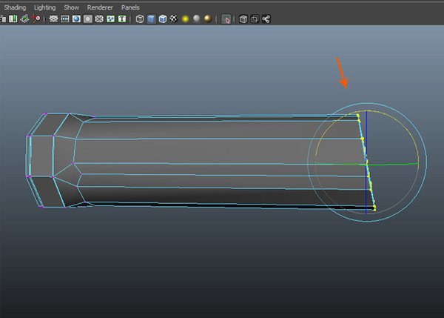Click the green horizontal rotate manipulator axis
444x318 pixels.
click(397, 164)
